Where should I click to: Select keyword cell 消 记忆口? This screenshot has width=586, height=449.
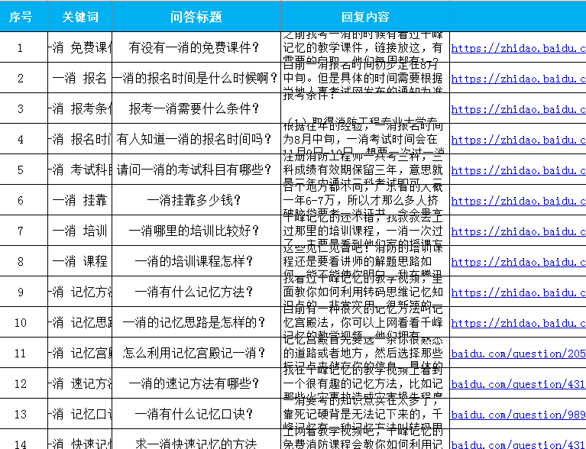tap(80, 414)
